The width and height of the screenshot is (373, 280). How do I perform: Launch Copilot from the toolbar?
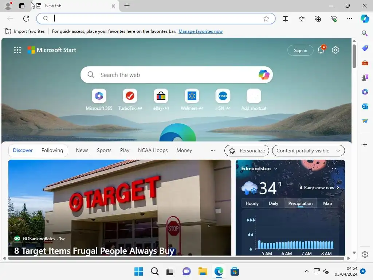point(365,19)
